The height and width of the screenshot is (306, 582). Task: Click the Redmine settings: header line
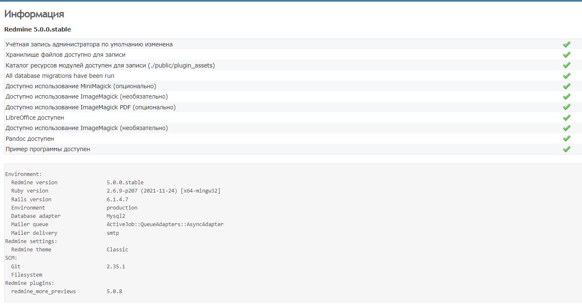(x=31, y=241)
